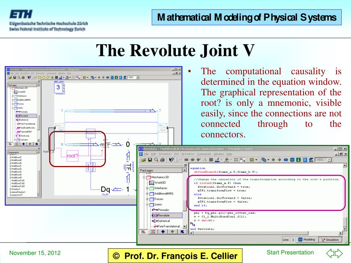351x263 pixels.
Task: Select World3D in Modelica Text window package tree
Action: pyautogui.click(x=158, y=183)
